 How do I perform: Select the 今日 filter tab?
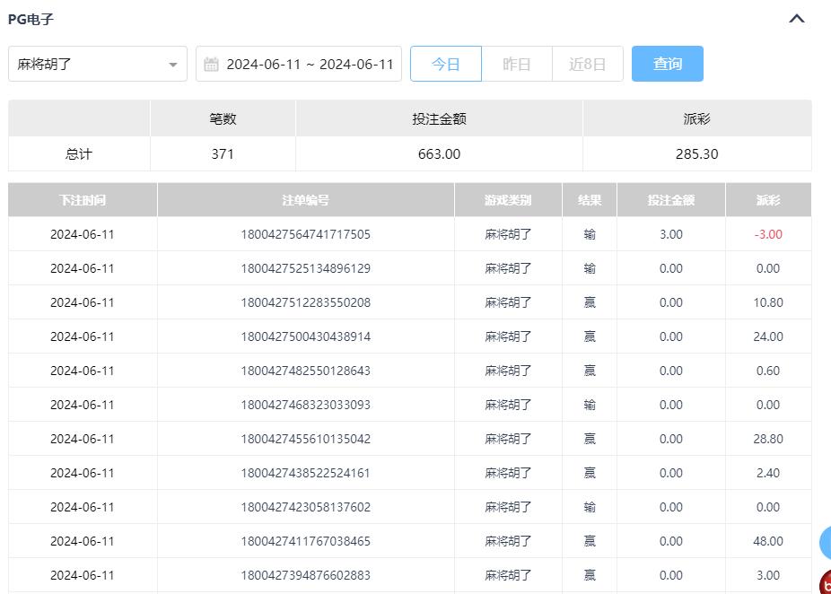446,64
